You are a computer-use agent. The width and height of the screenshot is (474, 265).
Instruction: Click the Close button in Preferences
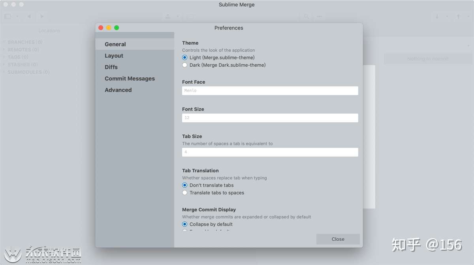pyautogui.click(x=338, y=239)
